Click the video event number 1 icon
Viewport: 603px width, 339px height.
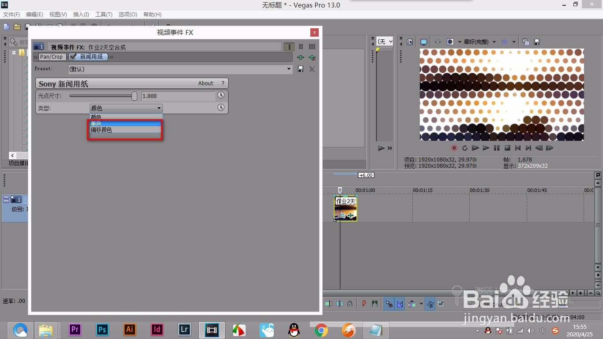tap(39, 47)
